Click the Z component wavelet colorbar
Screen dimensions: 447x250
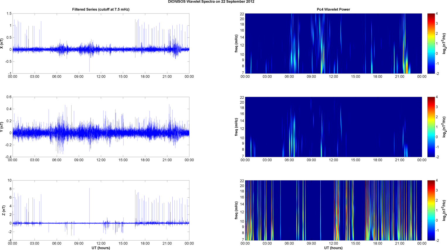pos(431,210)
